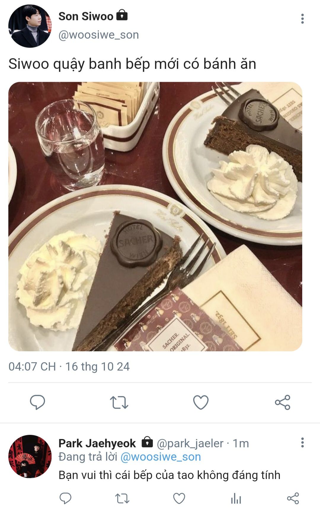Open the three-dot menu on Park Jaehyeok's reply
Image resolution: width=320 pixels, height=511 pixels.
click(302, 442)
